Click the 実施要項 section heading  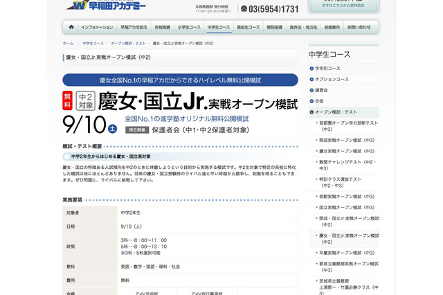click(x=72, y=200)
